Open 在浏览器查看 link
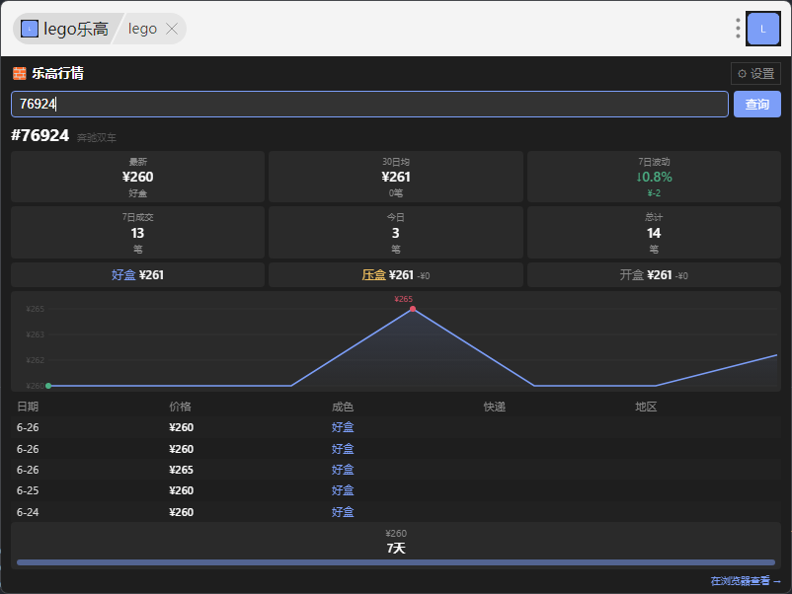This screenshot has width=792, height=594. [x=746, y=581]
